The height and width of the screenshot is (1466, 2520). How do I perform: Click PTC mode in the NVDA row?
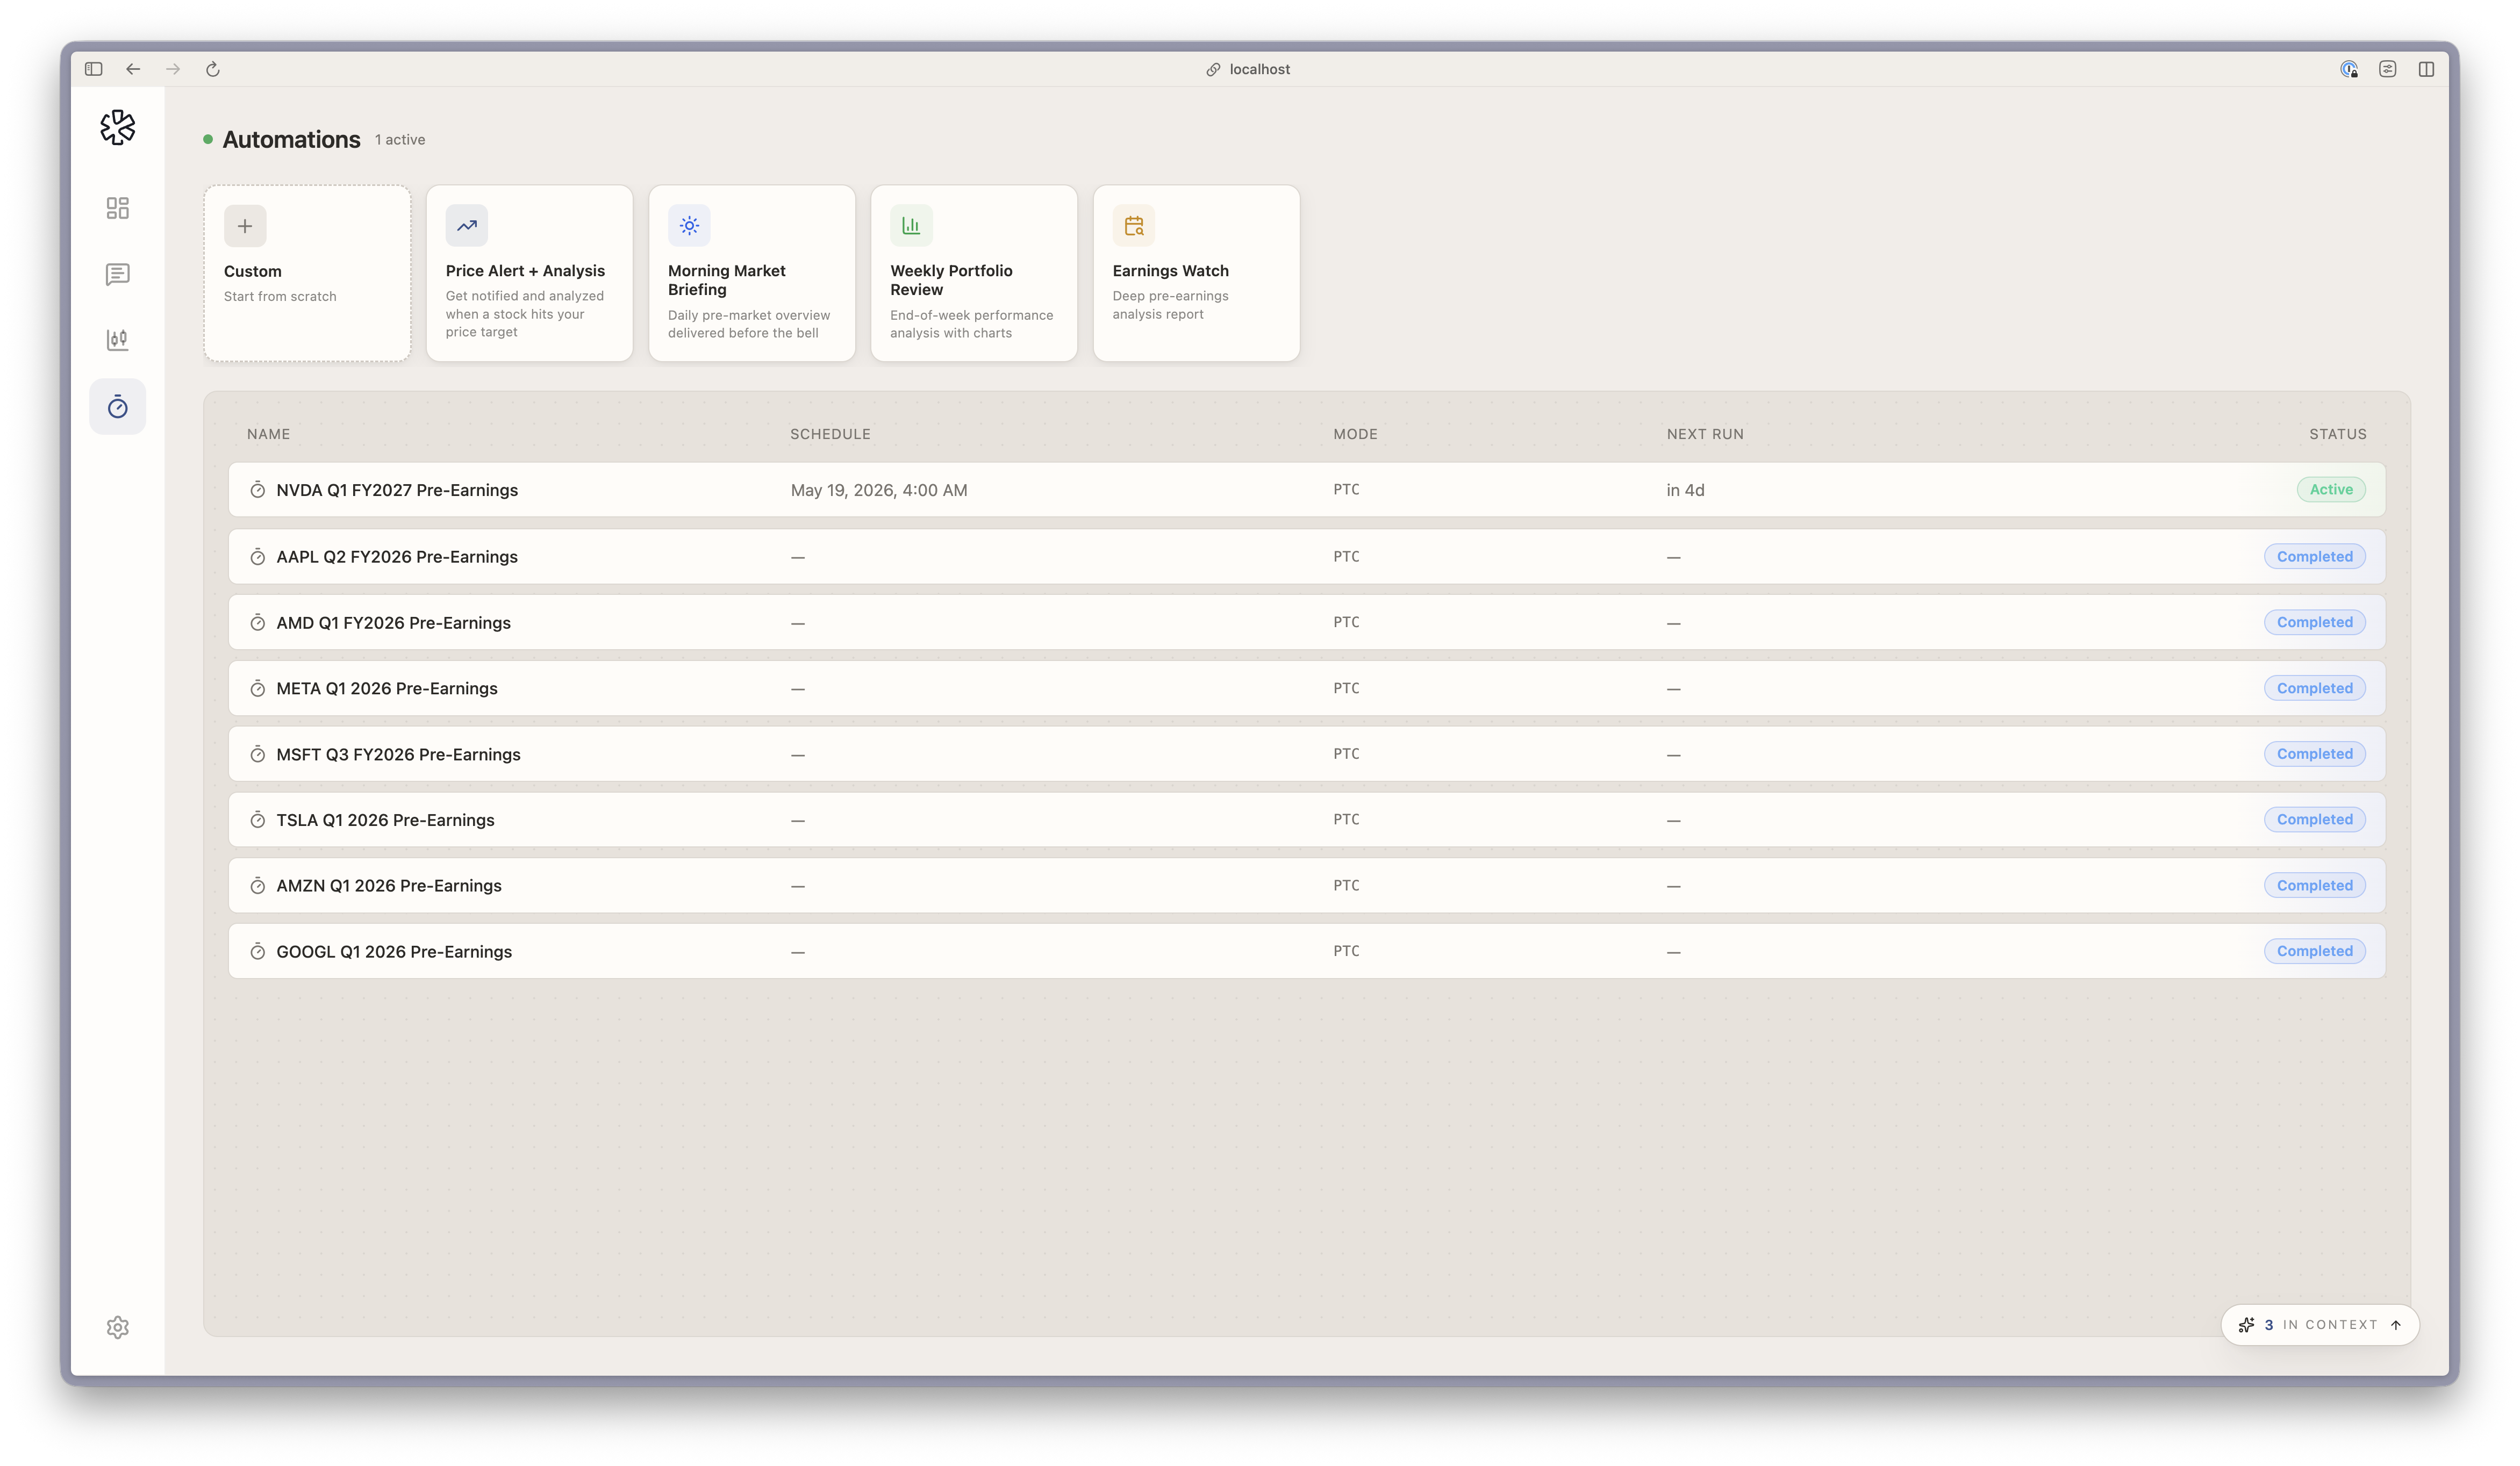pyautogui.click(x=1346, y=490)
